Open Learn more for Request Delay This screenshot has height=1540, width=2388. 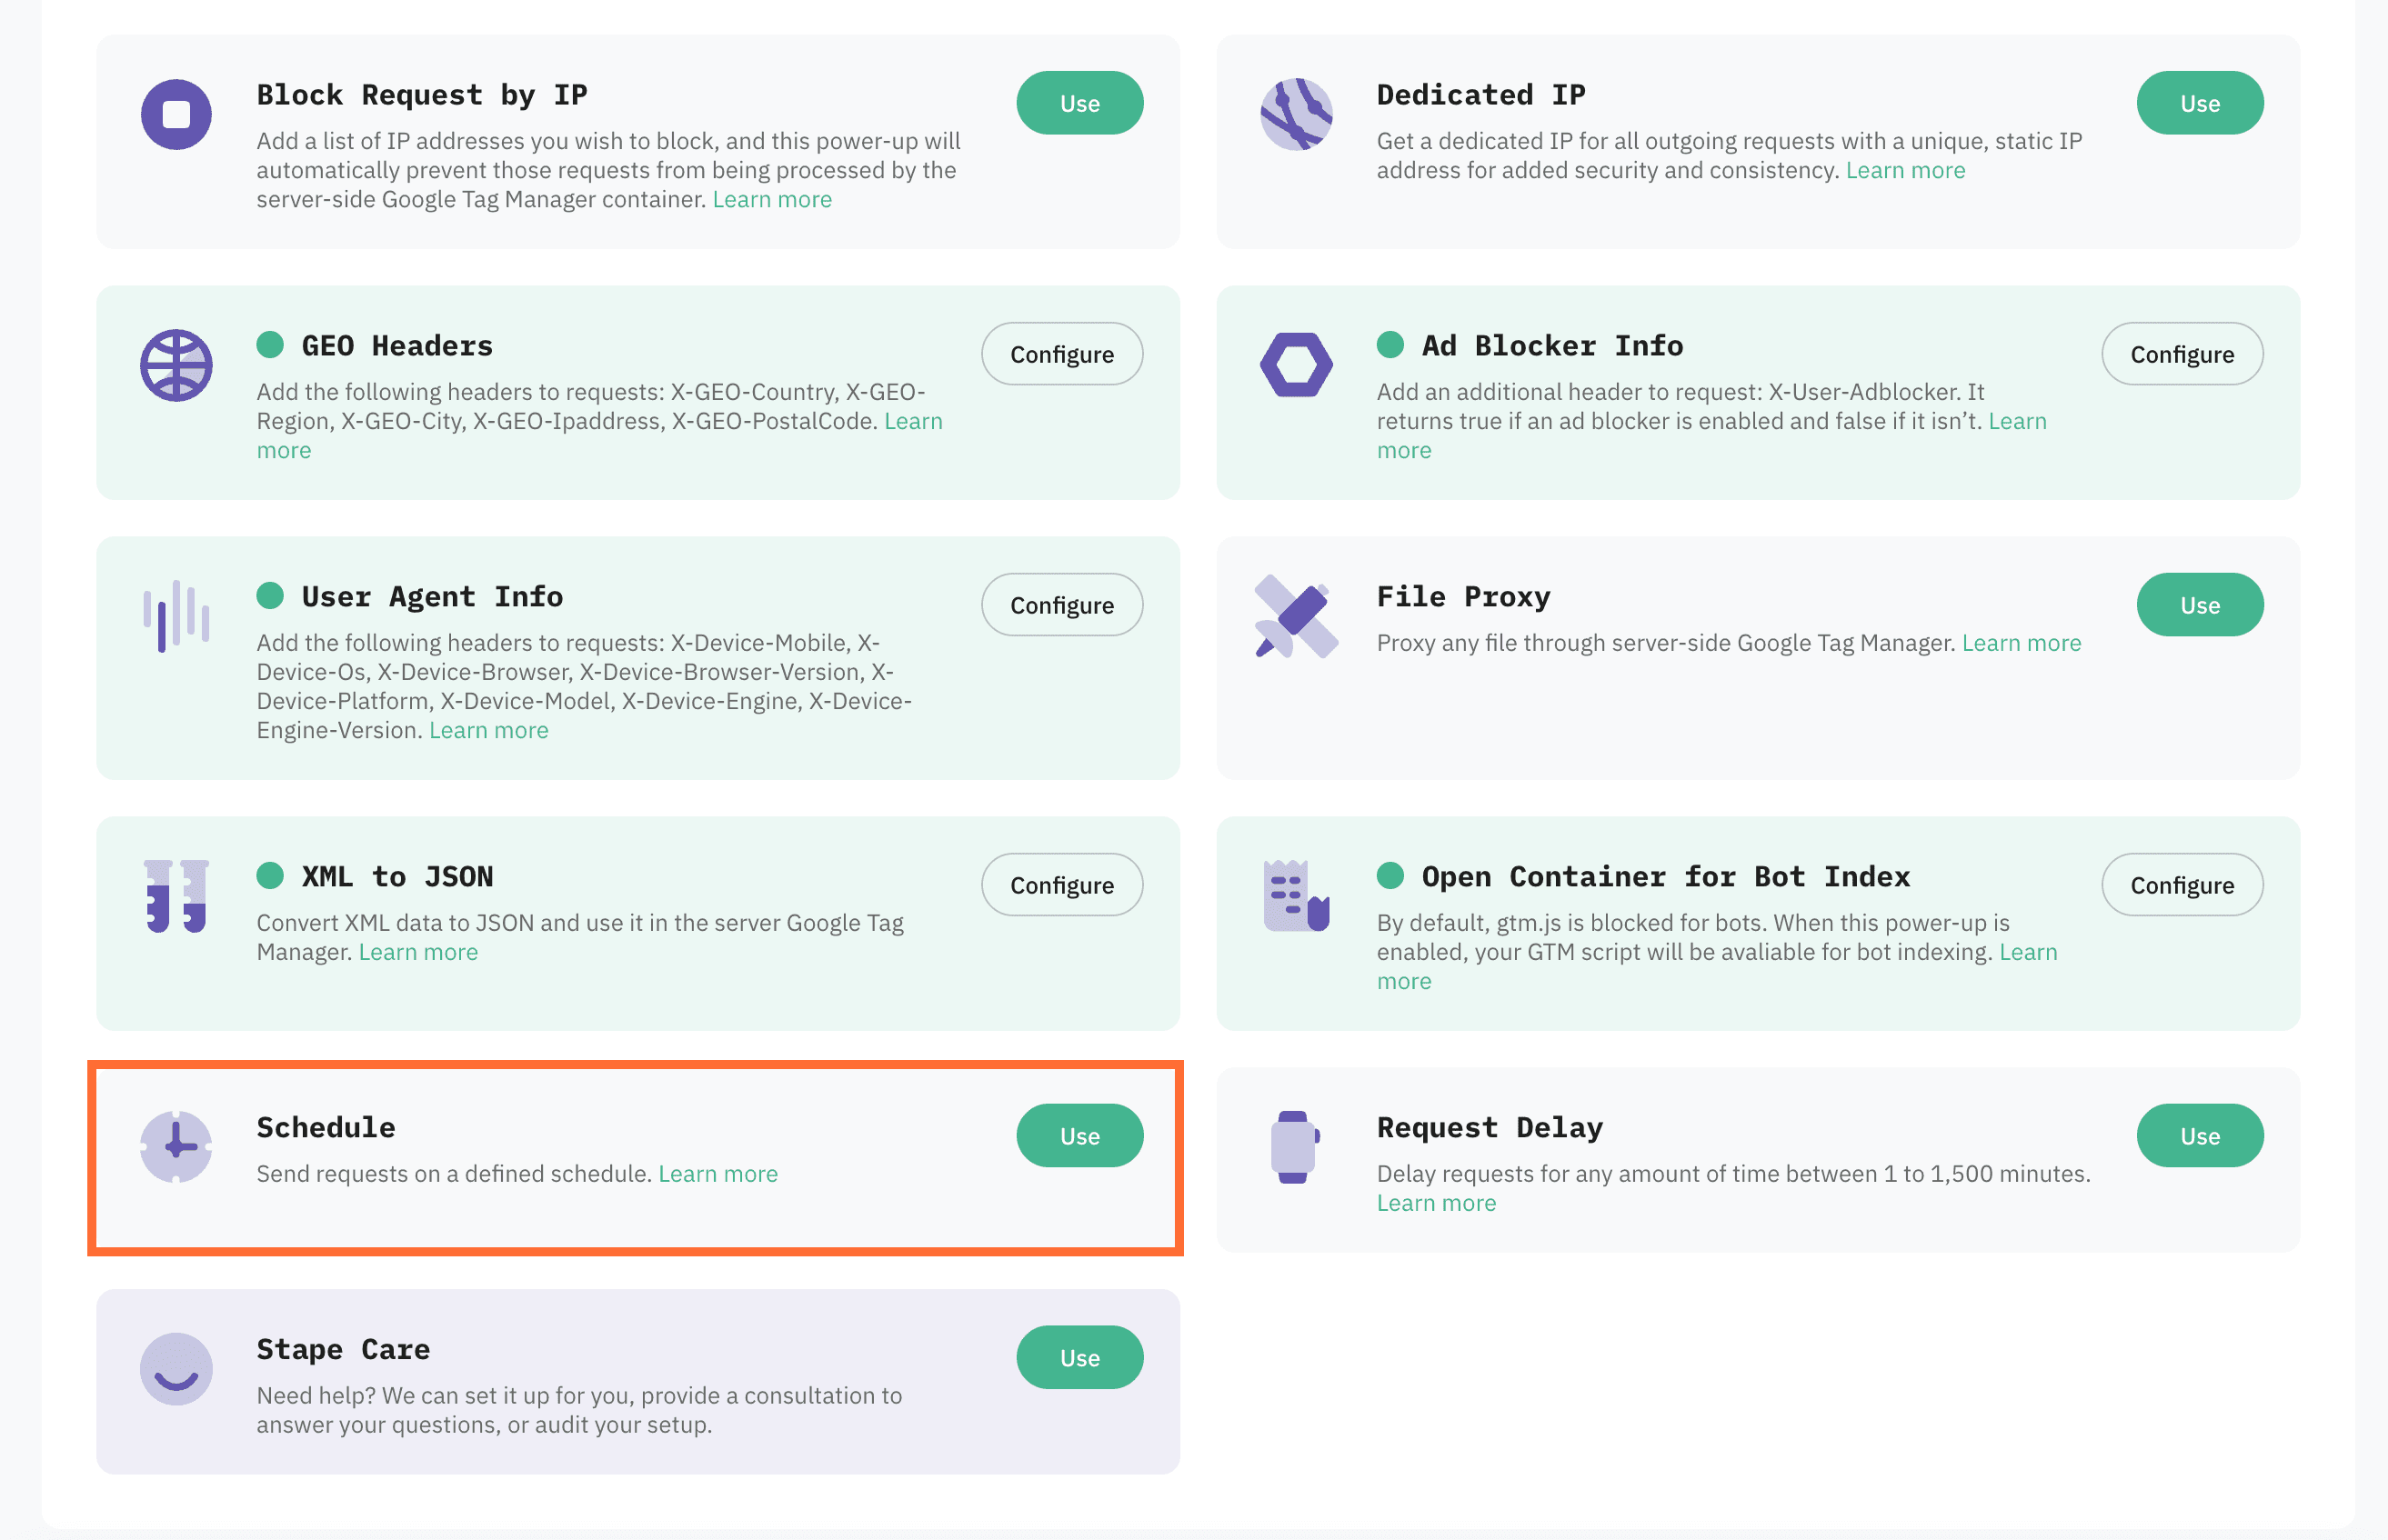(x=1436, y=1202)
